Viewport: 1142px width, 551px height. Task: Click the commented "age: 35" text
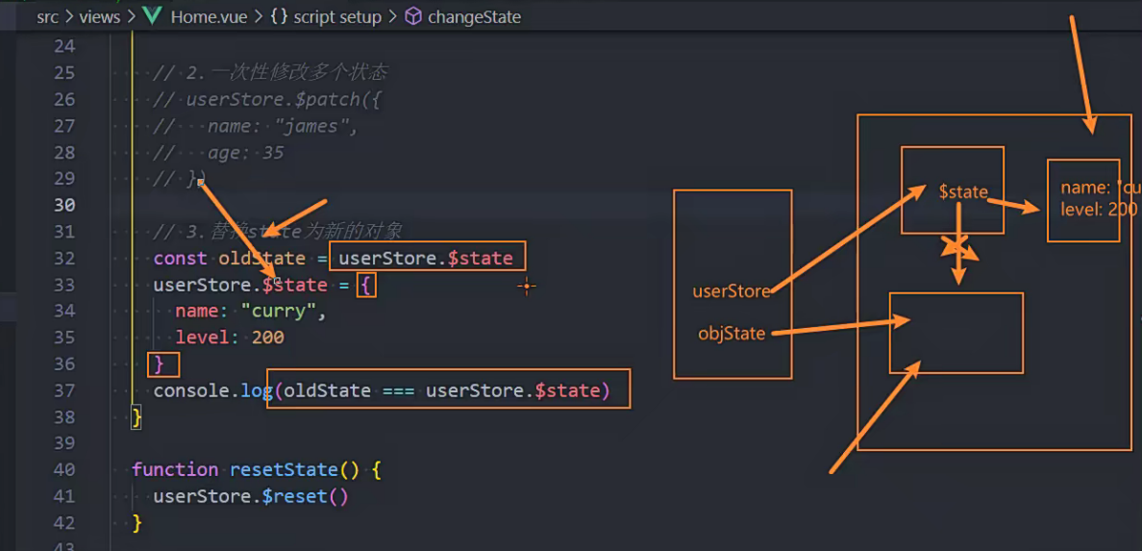[x=245, y=153]
